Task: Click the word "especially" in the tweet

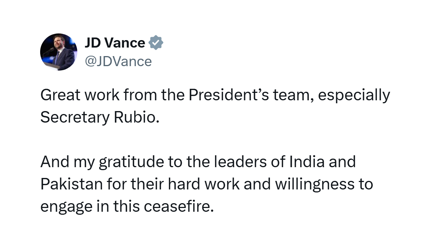Action: point(354,96)
